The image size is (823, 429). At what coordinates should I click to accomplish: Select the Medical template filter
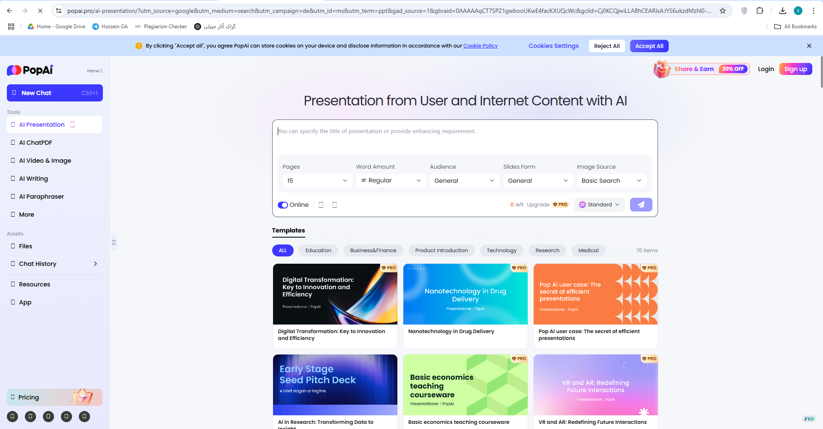click(589, 250)
